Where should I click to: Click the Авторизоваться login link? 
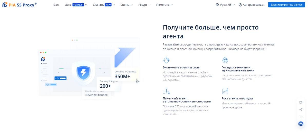254,5
